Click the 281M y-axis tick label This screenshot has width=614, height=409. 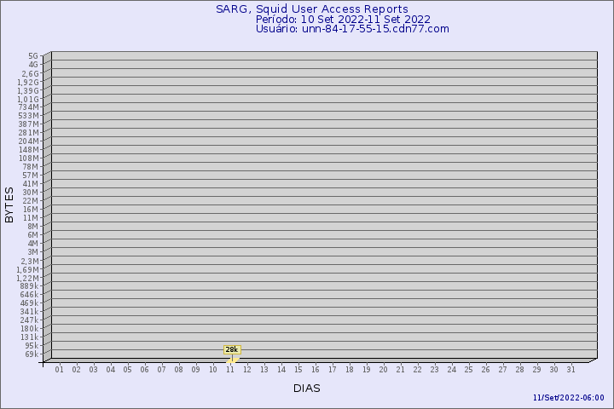(29, 133)
